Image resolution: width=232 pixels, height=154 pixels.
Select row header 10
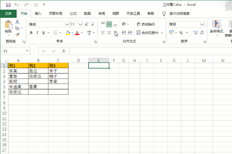(4, 113)
